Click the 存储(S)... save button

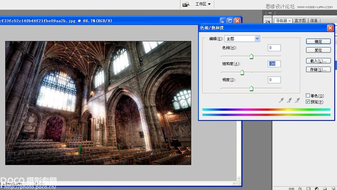tap(318, 69)
